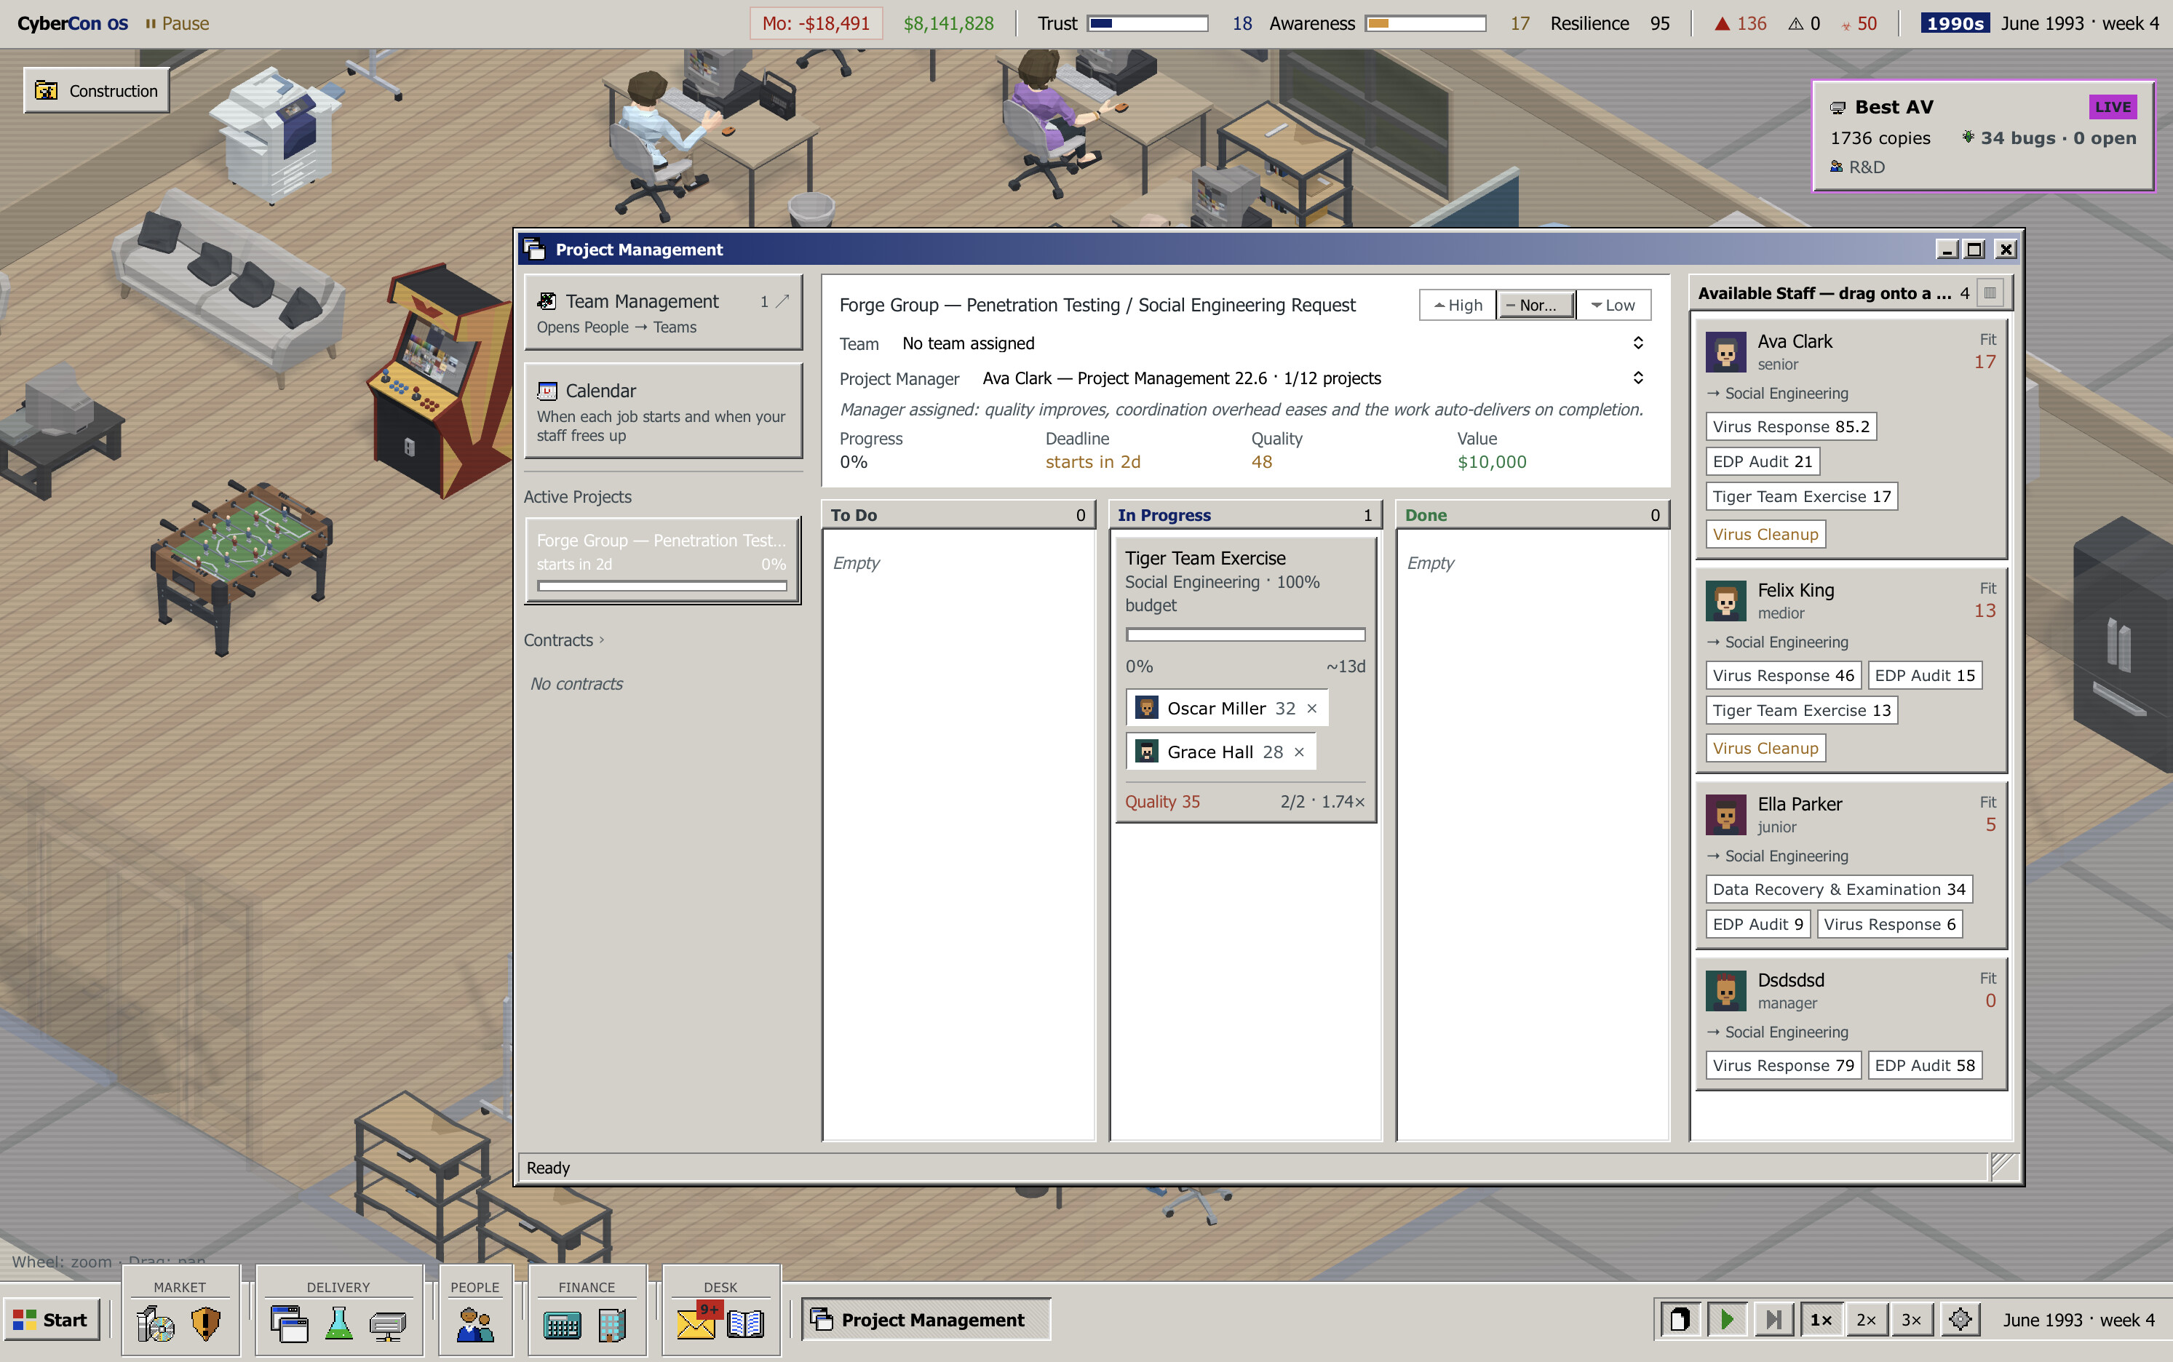Click the pause mode icon beside play

pos(1680,1320)
